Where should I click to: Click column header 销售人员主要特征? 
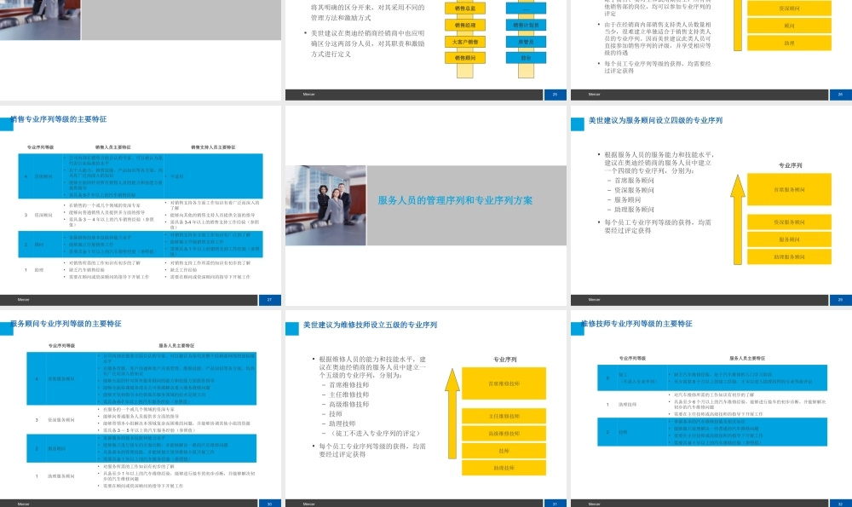(x=113, y=147)
